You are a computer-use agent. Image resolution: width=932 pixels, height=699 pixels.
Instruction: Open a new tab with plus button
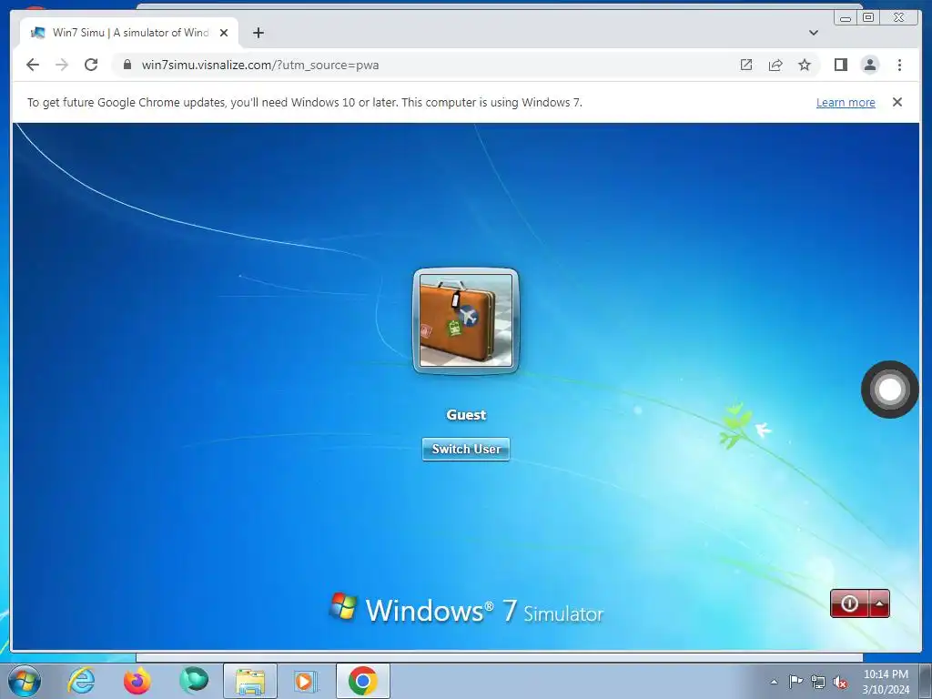point(258,33)
